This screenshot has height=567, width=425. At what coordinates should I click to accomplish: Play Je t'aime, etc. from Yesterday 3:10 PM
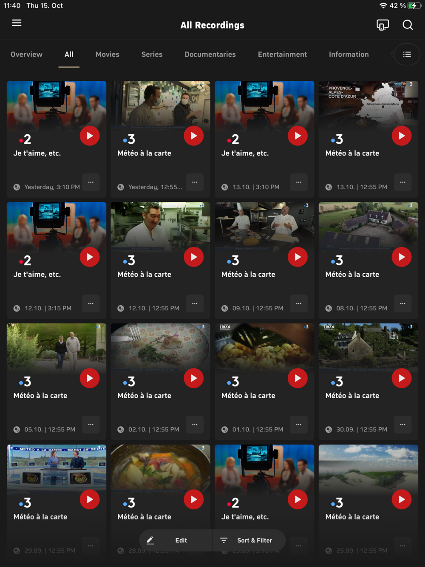90,136
